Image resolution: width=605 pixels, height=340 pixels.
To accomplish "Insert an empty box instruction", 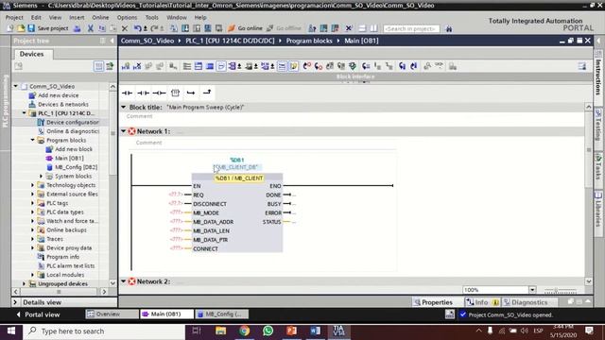I will [175, 93].
